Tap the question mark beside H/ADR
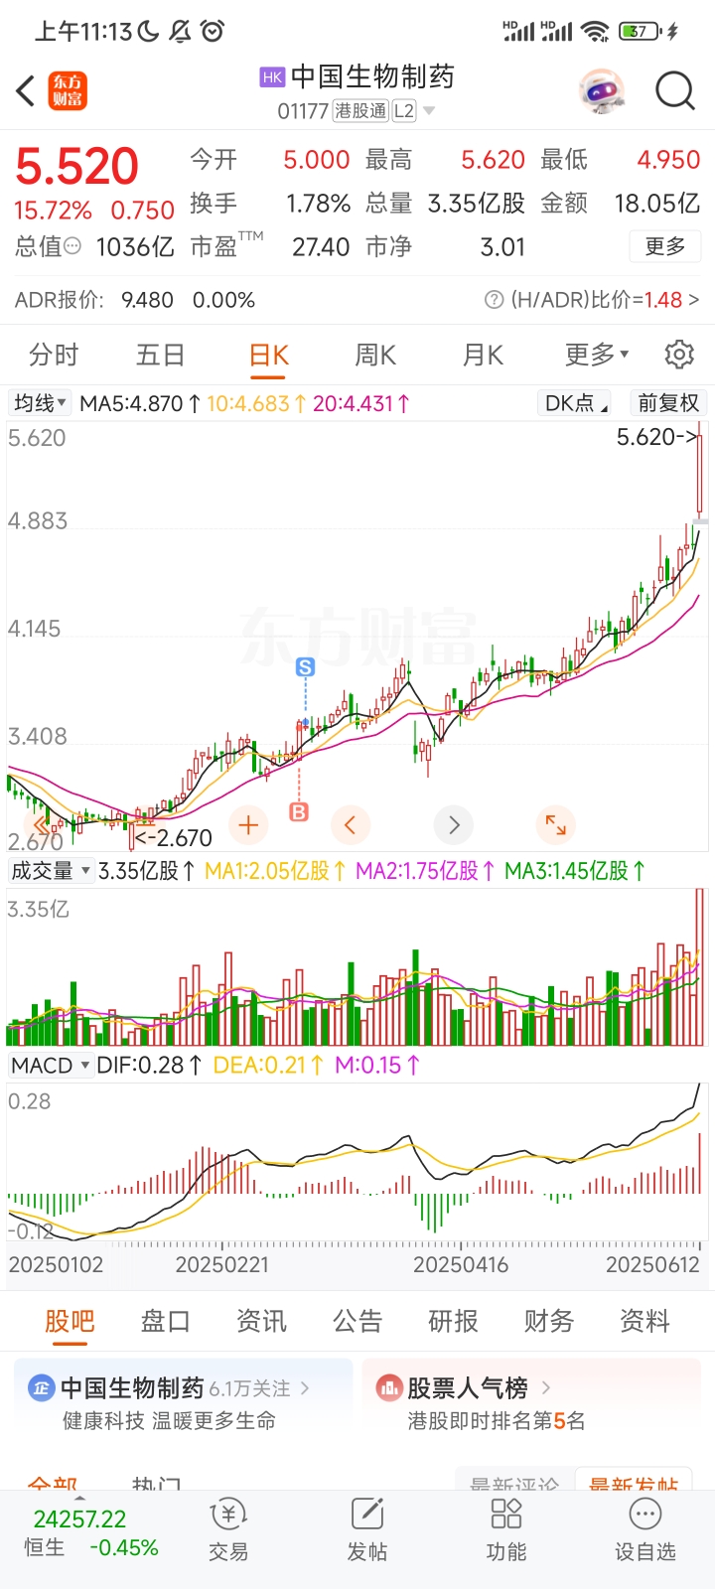 point(494,299)
